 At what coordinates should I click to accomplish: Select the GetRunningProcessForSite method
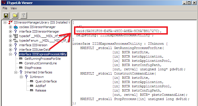click(x=43, y=59)
